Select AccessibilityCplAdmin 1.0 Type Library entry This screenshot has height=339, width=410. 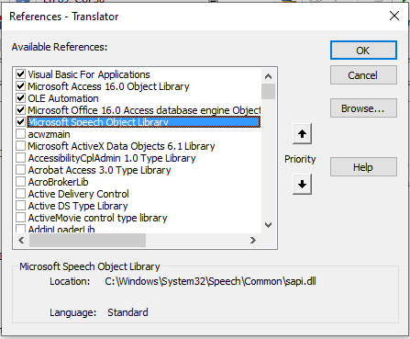click(x=112, y=158)
